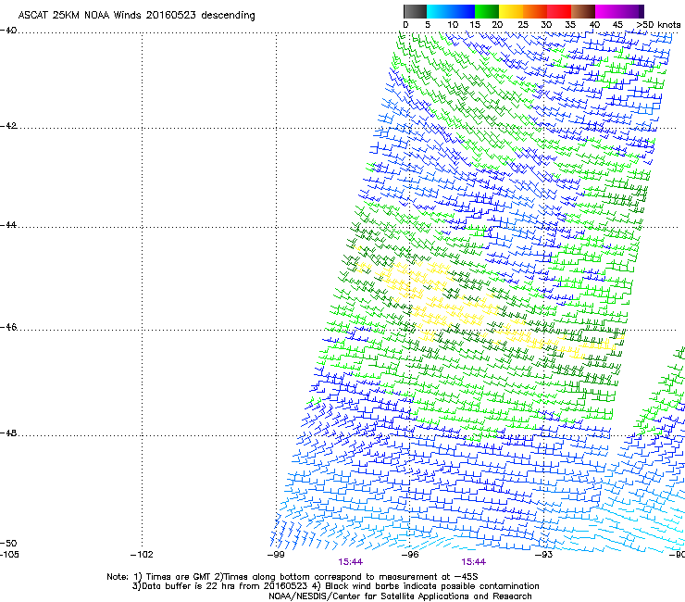Screen dimensions: 685x602
Task: Click the note line beginning 'Note: 1) Times are GMT'
Action: [293, 577]
